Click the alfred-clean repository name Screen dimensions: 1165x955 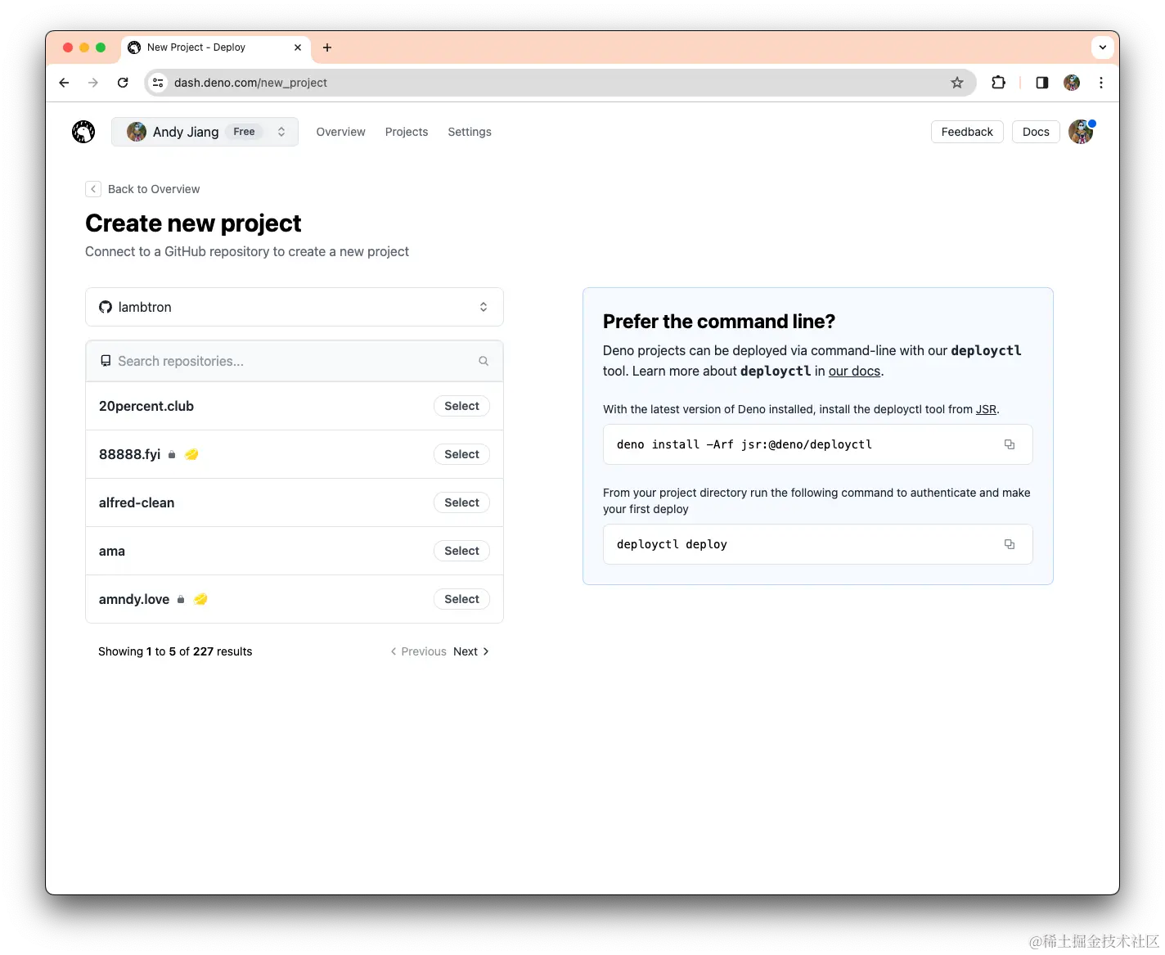[137, 502]
